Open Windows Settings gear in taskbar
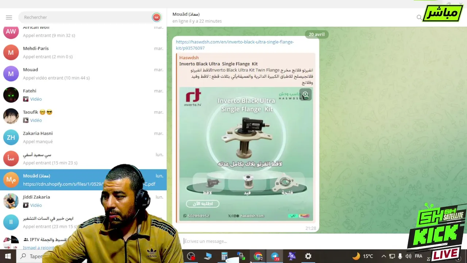Viewport: 467px width, 263px height. pyautogui.click(x=308, y=256)
